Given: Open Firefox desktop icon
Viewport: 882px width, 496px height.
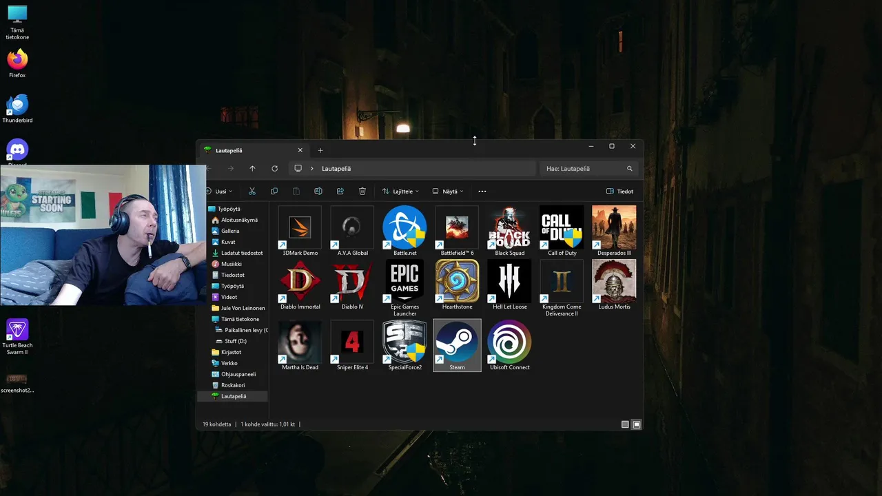Looking at the screenshot, I should click(x=17, y=63).
